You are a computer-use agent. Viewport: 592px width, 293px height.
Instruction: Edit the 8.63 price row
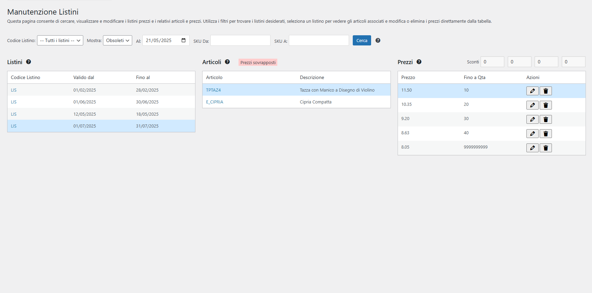click(x=532, y=134)
